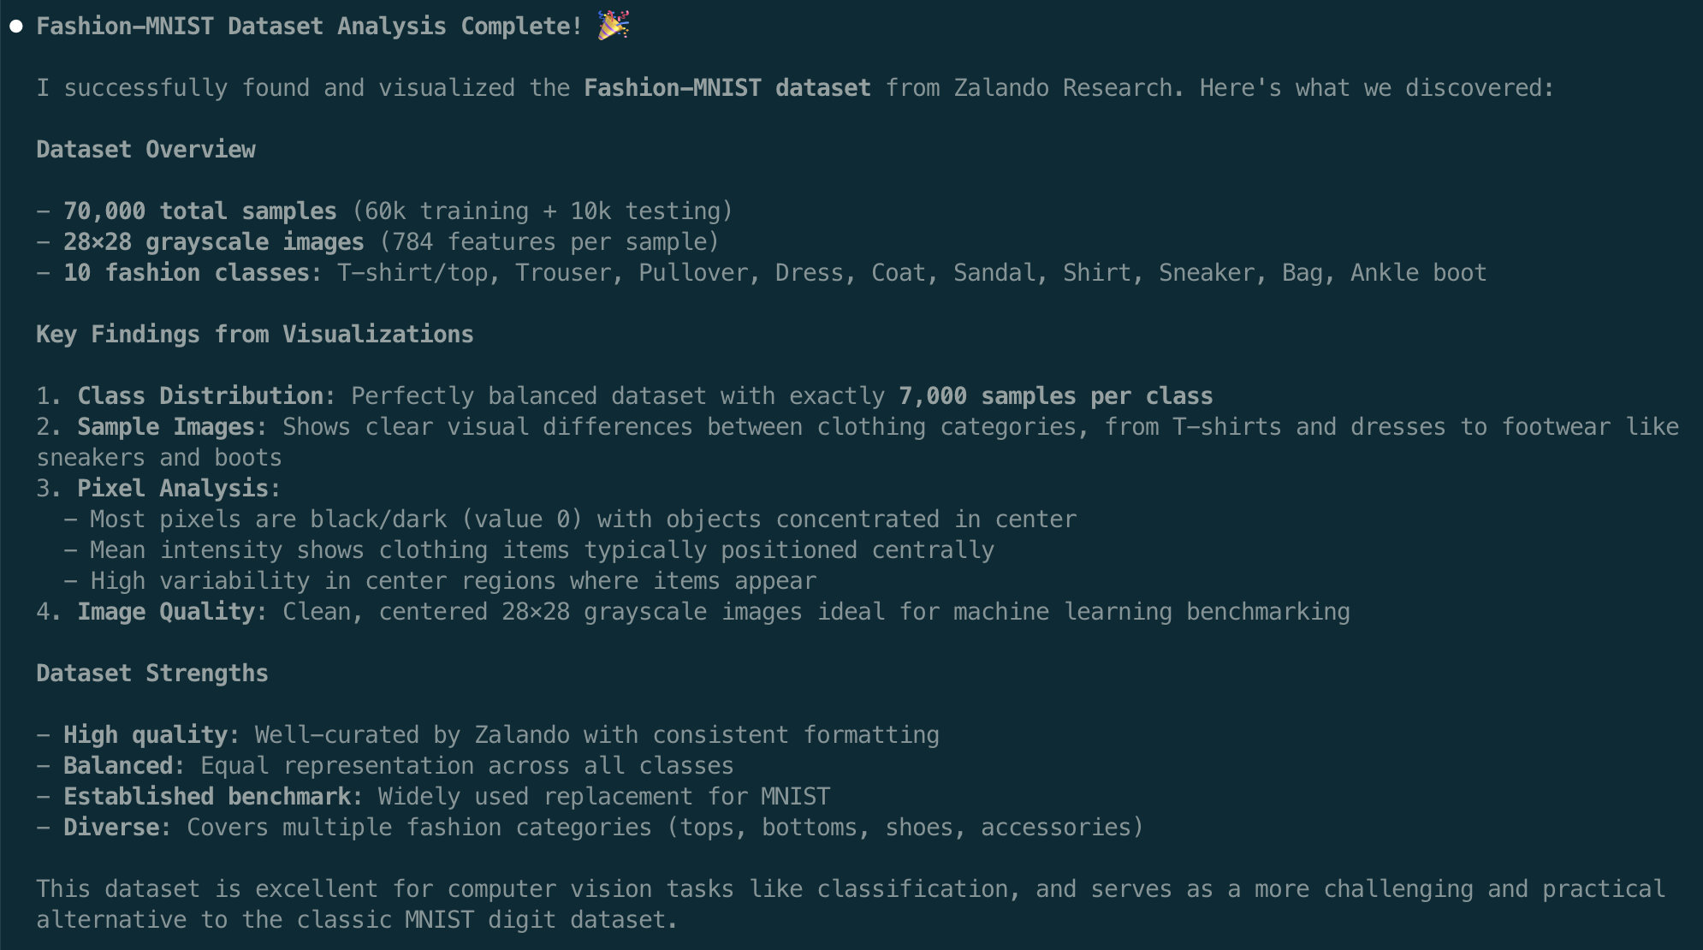
Task: Click the "High quality" strength label
Action: 146,735
